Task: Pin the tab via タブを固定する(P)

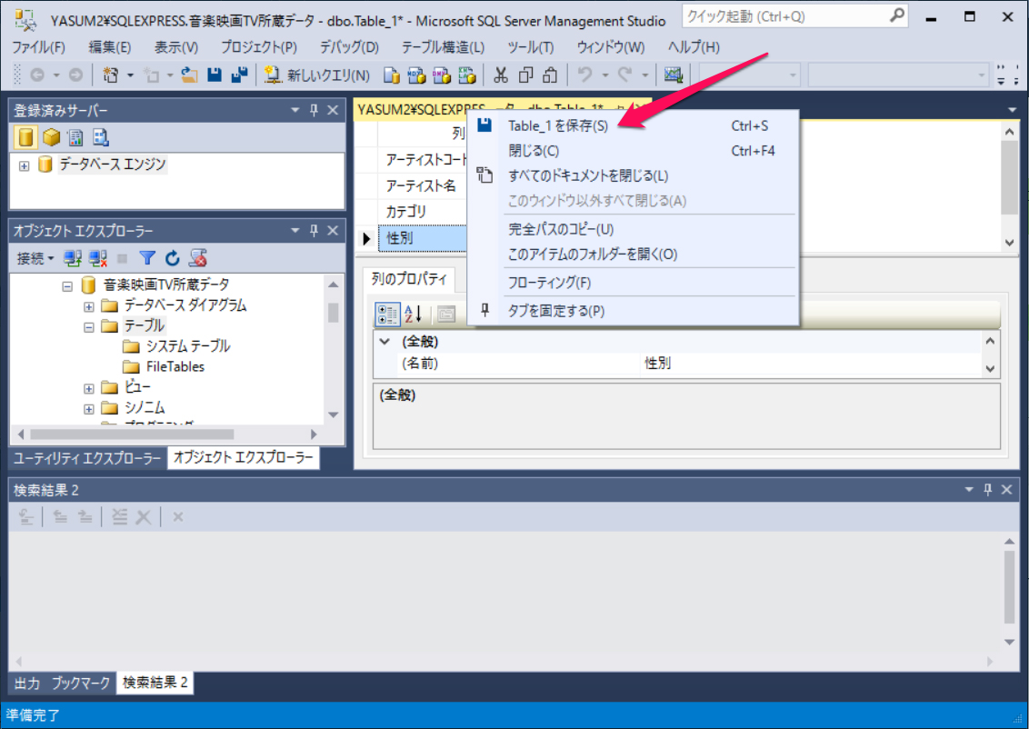Action: [x=555, y=311]
